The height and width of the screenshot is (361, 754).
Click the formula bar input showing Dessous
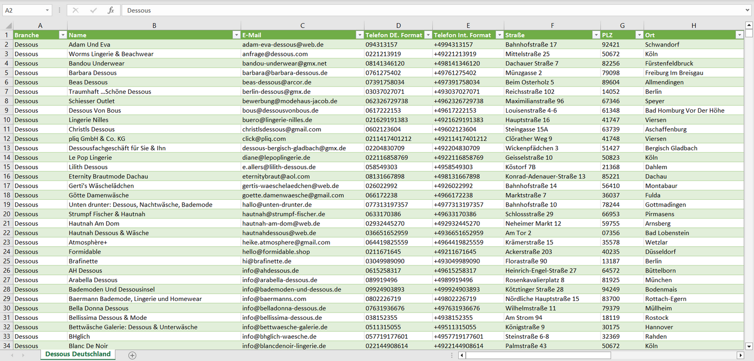coord(433,10)
